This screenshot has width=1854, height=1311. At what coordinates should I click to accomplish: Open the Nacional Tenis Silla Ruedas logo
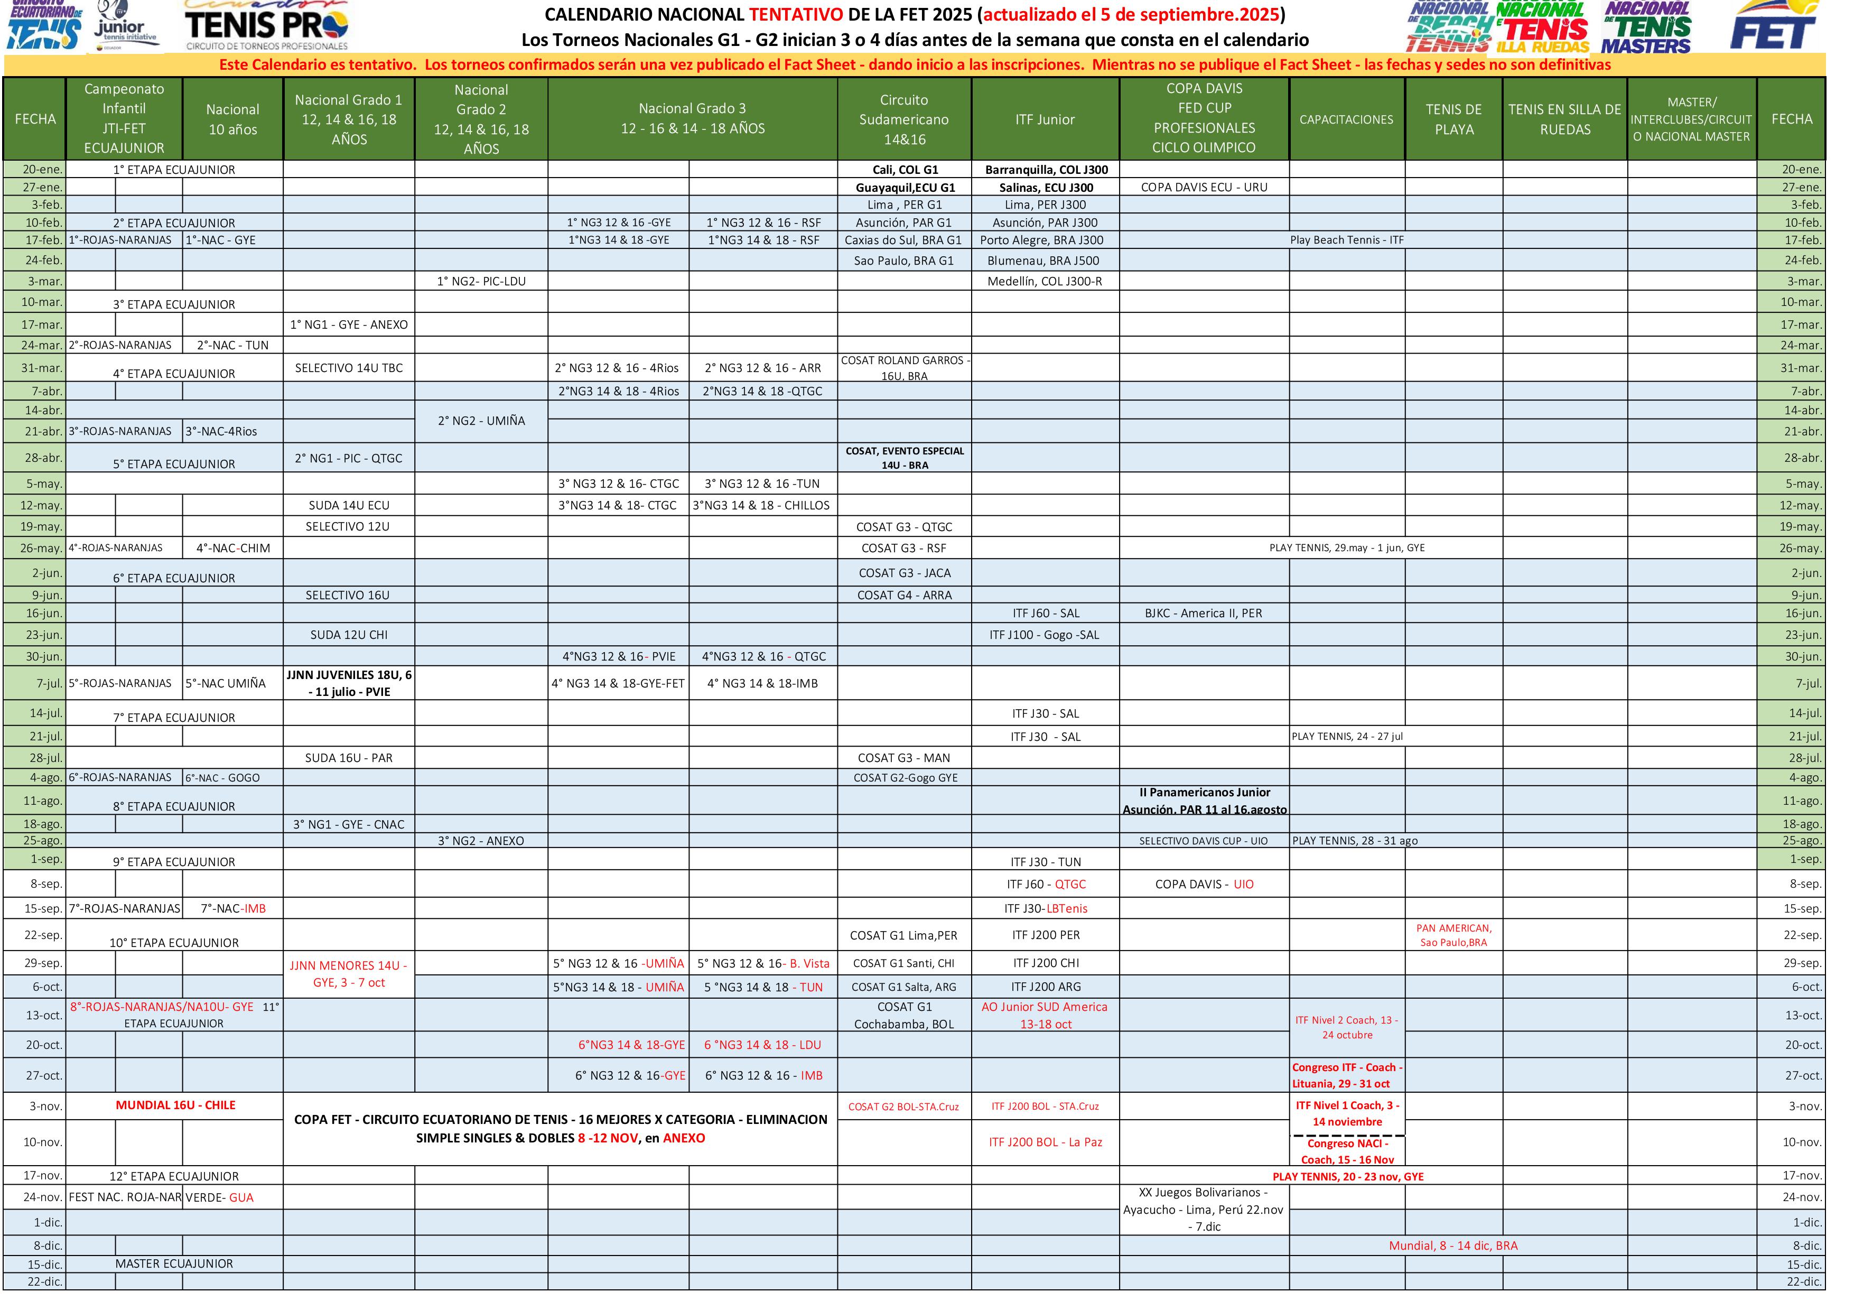coord(1542,26)
